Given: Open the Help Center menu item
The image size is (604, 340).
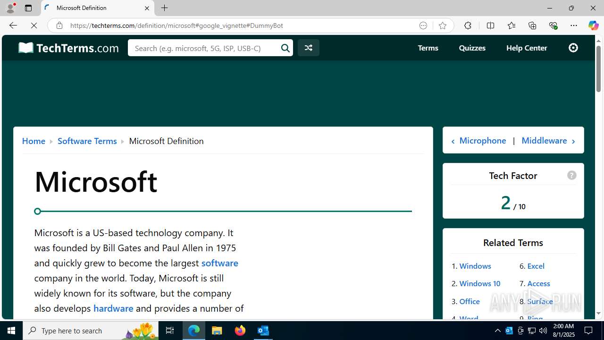Looking at the screenshot, I should pos(527,48).
